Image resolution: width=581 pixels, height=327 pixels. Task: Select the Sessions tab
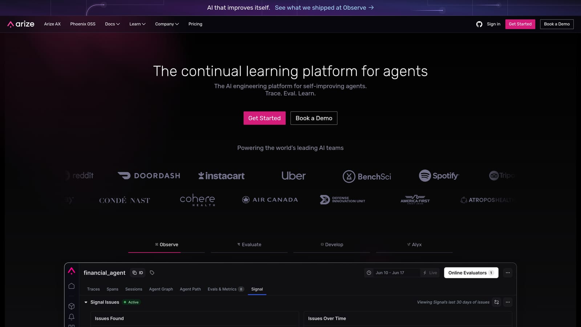tap(134, 289)
